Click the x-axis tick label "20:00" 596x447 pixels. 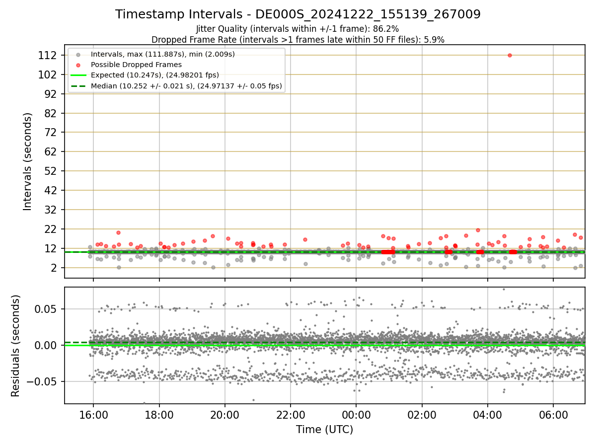pos(225,415)
